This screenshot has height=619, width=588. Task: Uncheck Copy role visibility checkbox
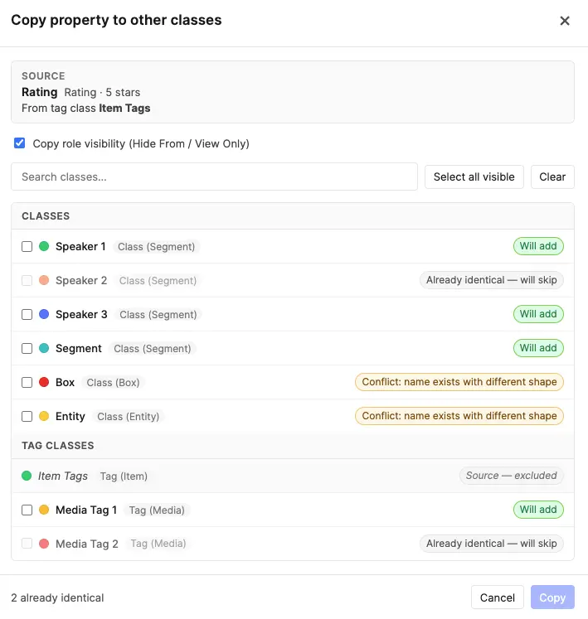19,143
